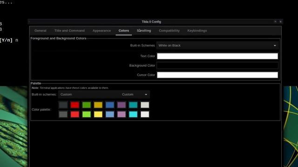298x167 pixels.
Task: Click the window roll-up arrow in title bar
Action: [275, 22]
